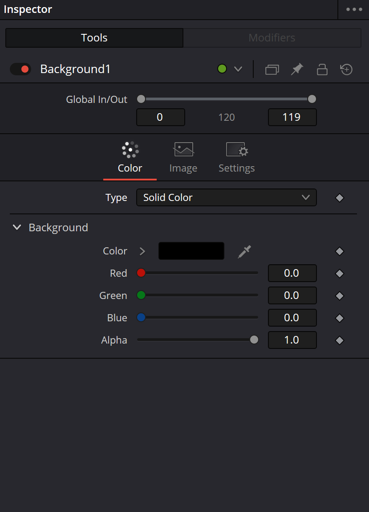The height and width of the screenshot is (512, 369).
Task: Click the keyframe diamond for Alpha
Action: pyautogui.click(x=340, y=340)
